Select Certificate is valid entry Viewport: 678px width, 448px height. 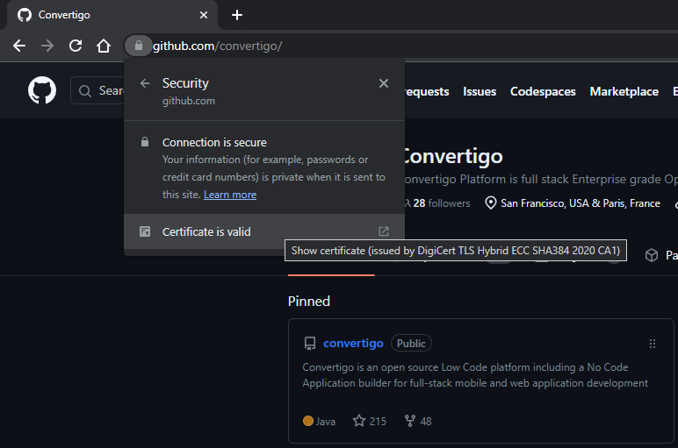[x=206, y=231]
